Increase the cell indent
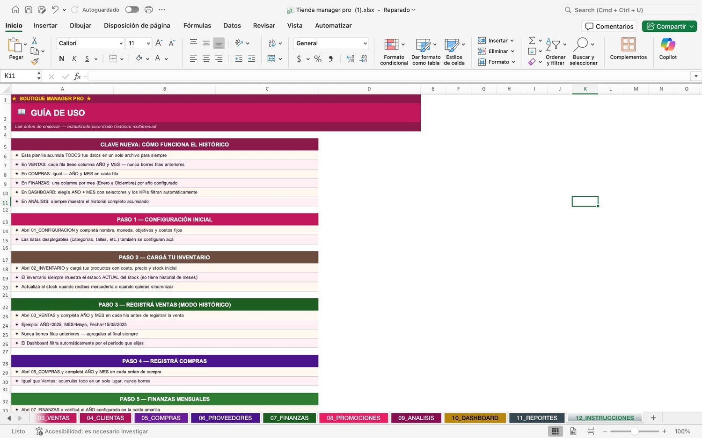Image resolution: width=702 pixels, height=438 pixels. (251, 58)
